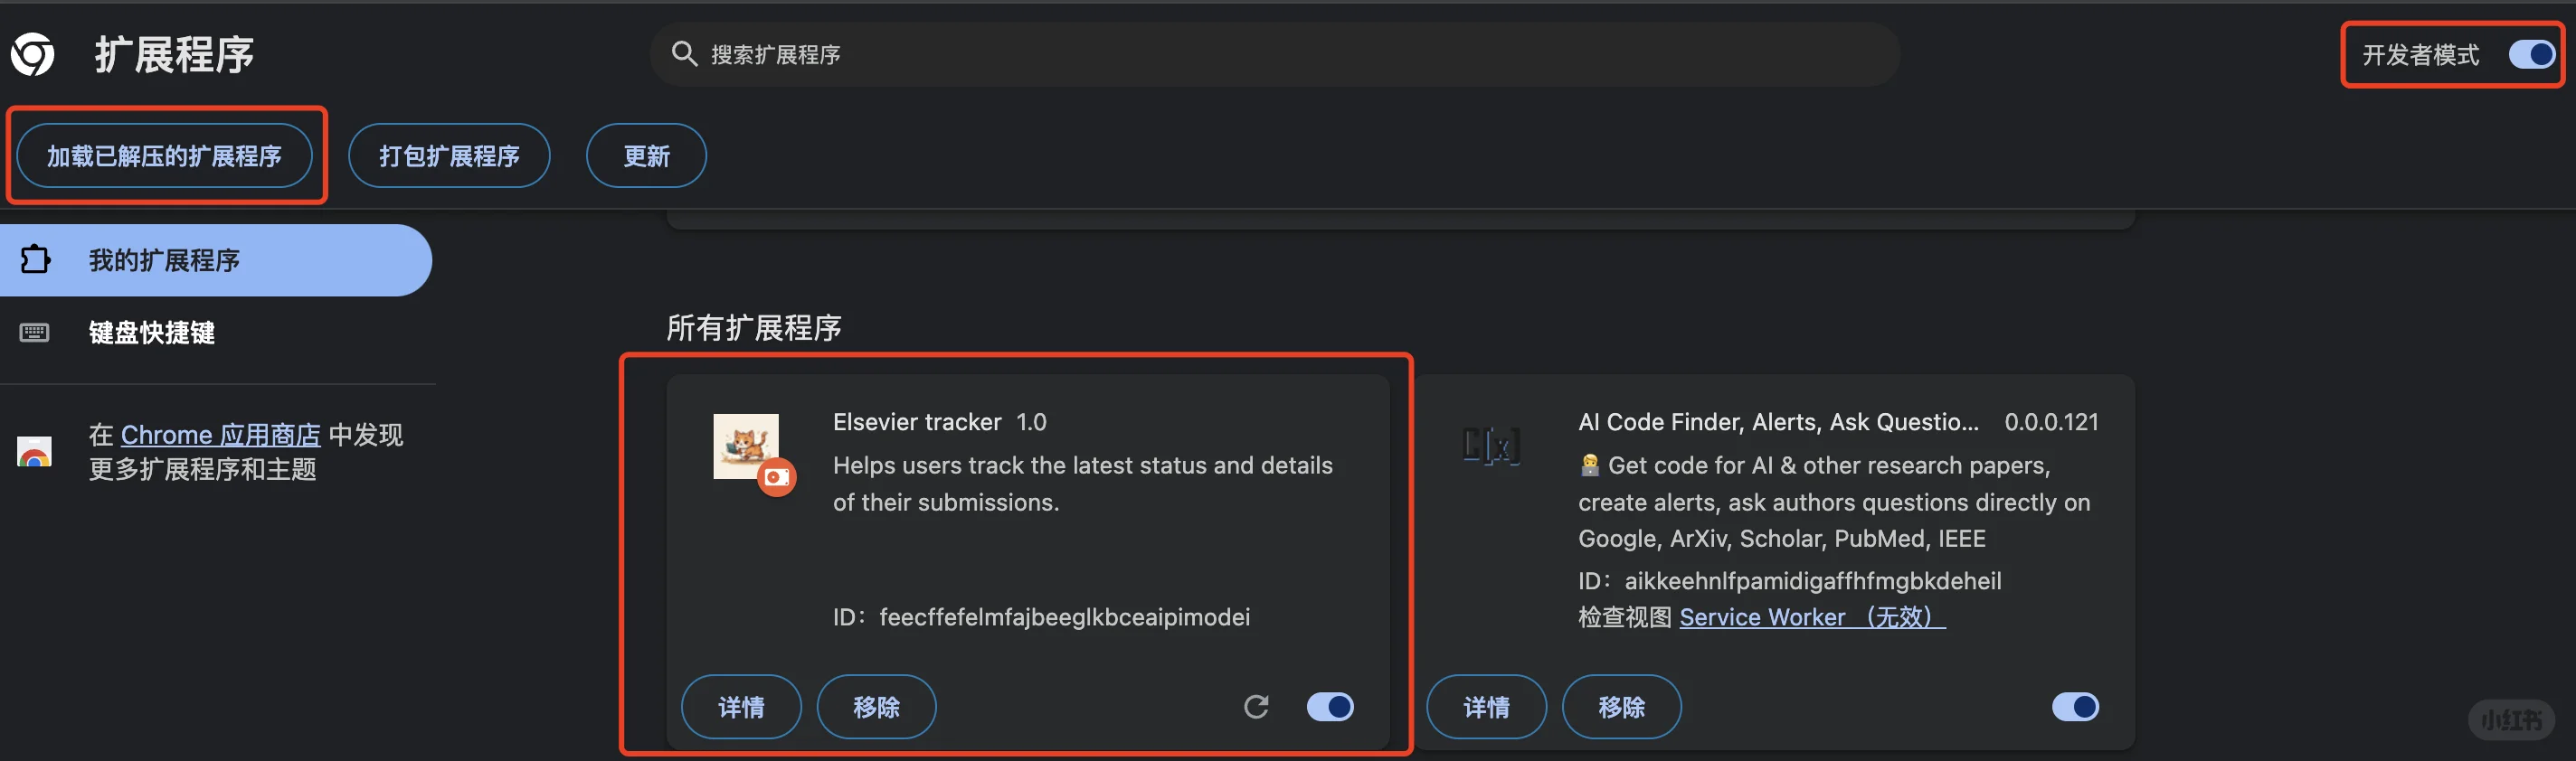Disable the AI Code Finder extension toggle

pyautogui.click(x=2075, y=707)
